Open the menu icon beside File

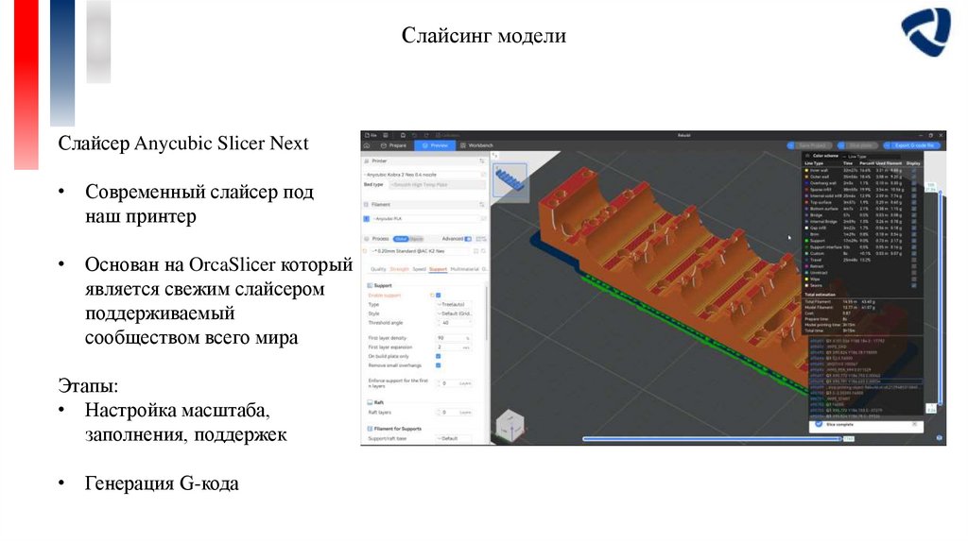(386, 135)
